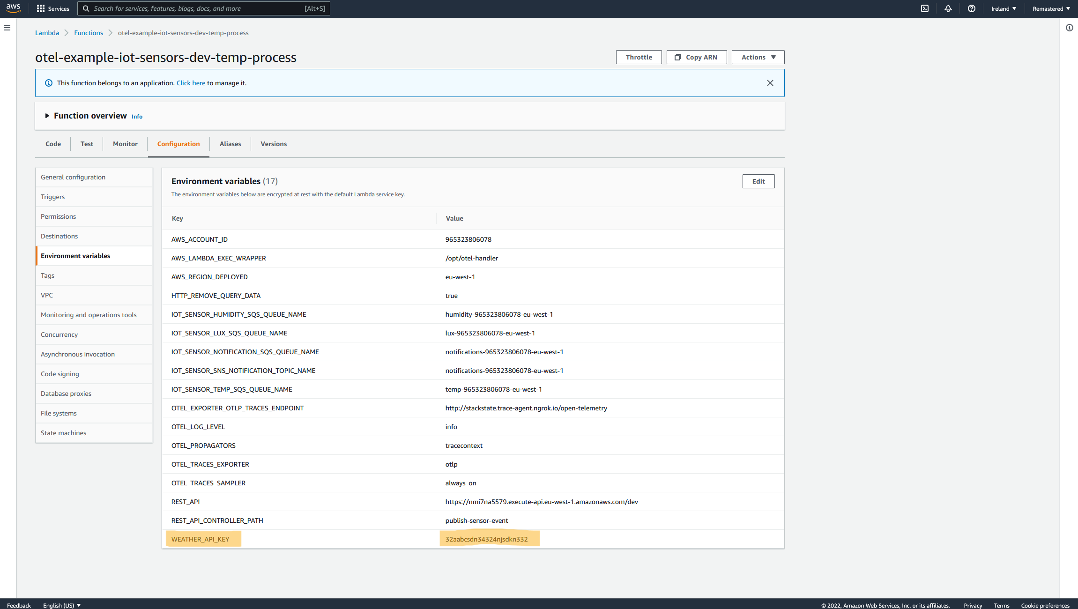Screen dimensions: 1078x609
Task: Open Destinations configuration section
Action: [94, 236]
